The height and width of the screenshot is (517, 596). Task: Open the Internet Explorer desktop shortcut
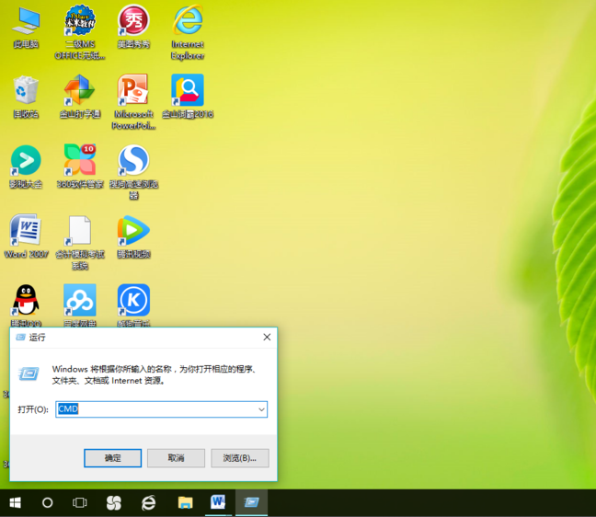coord(188,22)
